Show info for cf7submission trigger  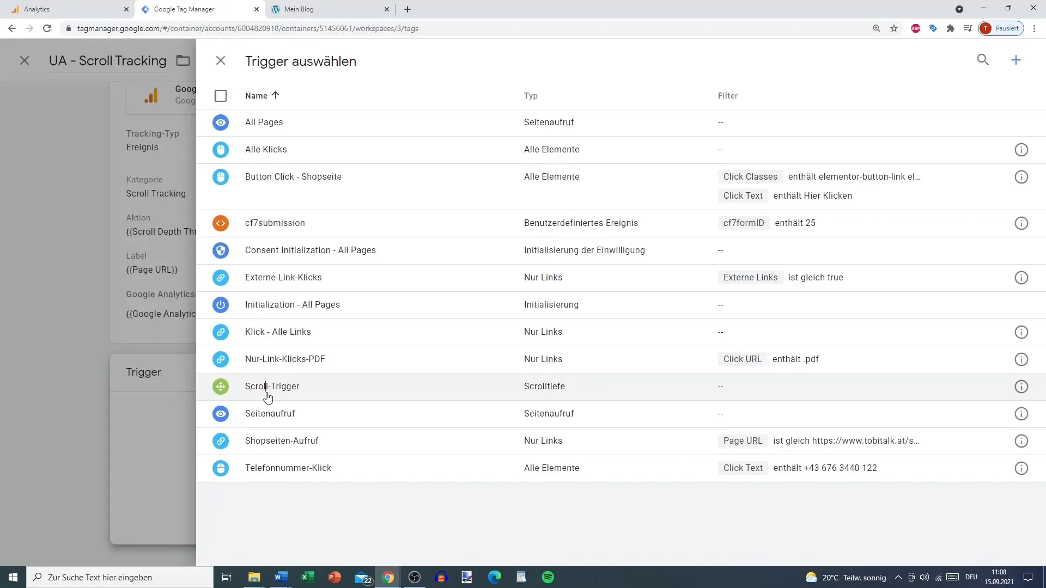1021,223
